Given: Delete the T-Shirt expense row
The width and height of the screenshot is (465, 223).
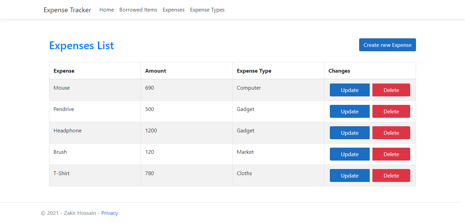Looking at the screenshot, I should 391,175.
